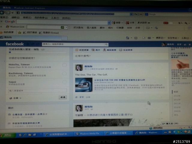192x144 pixels.
Task: Click the profile avatar in Facebook top bar
Action: (164, 44)
